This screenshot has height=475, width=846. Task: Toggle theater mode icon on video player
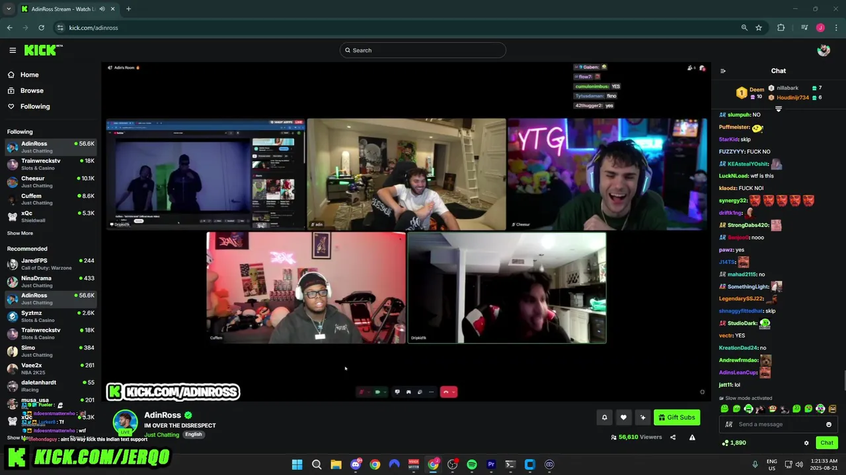tap(702, 392)
